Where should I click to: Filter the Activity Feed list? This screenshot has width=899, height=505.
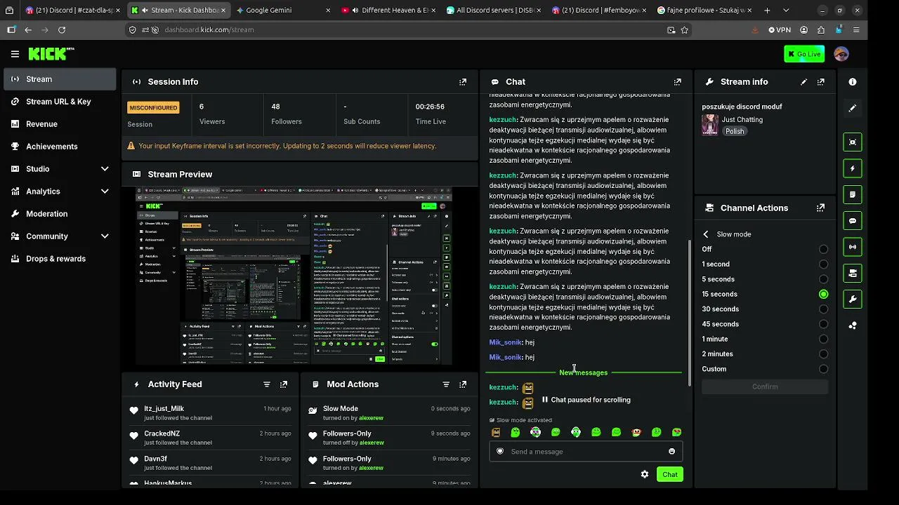[267, 384]
